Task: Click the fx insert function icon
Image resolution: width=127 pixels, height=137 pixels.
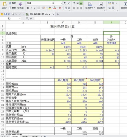Action: pos(31,18)
